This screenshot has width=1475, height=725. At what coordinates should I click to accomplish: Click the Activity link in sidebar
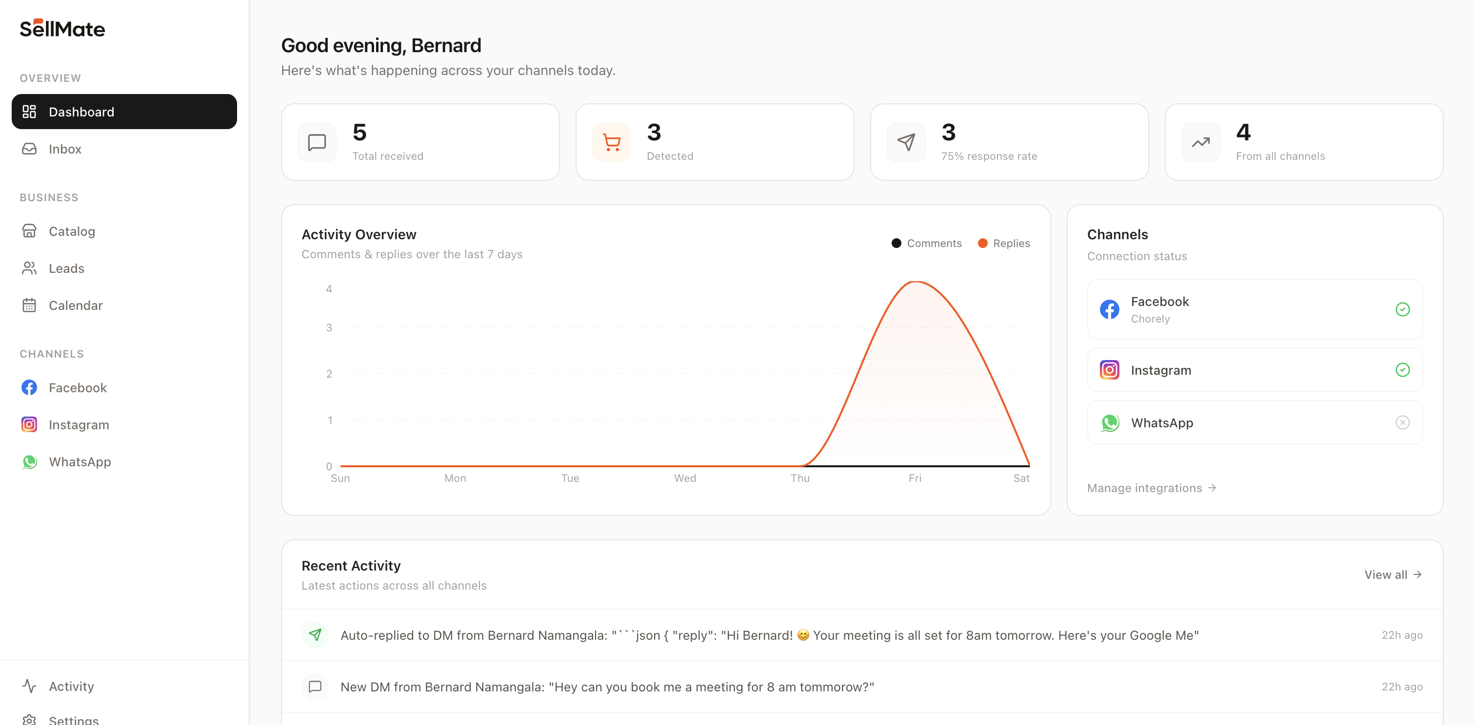[x=71, y=686]
